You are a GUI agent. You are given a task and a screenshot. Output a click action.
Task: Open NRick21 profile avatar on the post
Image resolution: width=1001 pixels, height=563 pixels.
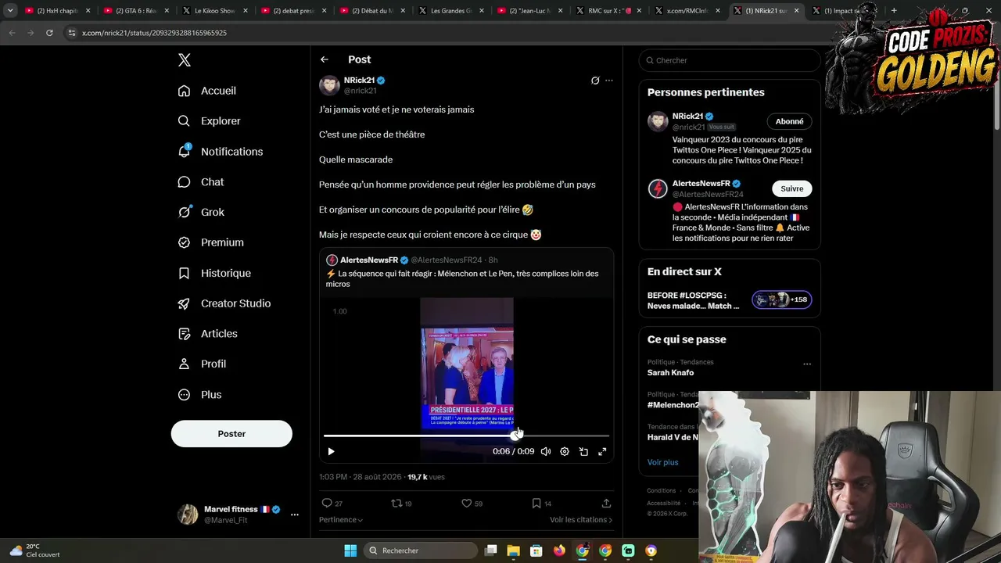pyautogui.click(x=329, y=85)
